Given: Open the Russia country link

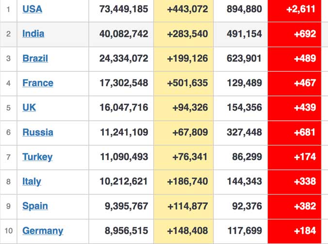Looking at the screenshot, I should click(38, 132).
